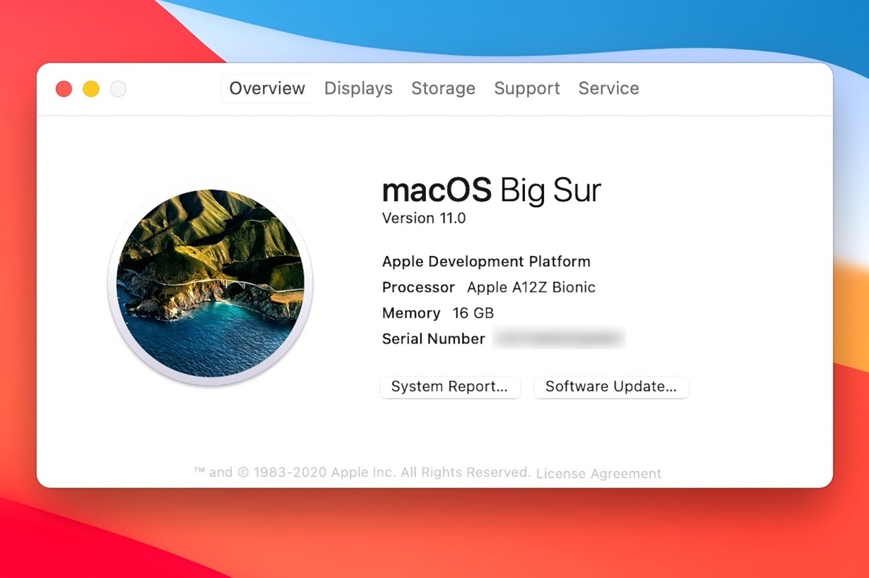Minimize window using the yellow button
The height and width of the screenshot is (578, 869).
91,89
